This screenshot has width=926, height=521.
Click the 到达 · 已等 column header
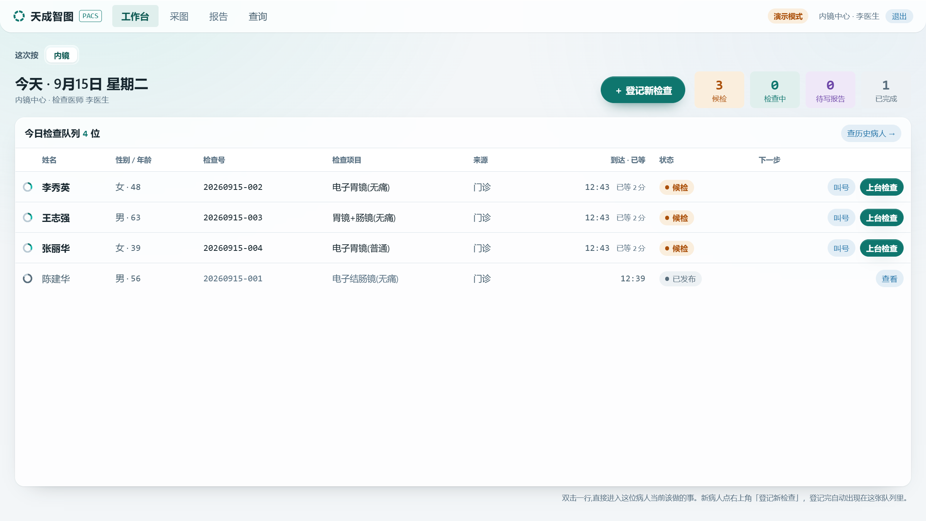pos(628,160)
